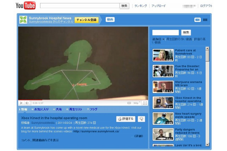Viewport: 227px width, 151px height.
Task: Click Sunnybrook Hospital News channel title
Action: pyautogui.click(x=50, y=18)
